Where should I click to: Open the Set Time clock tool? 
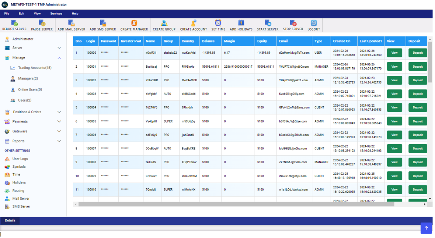click(x=218, y=23)
